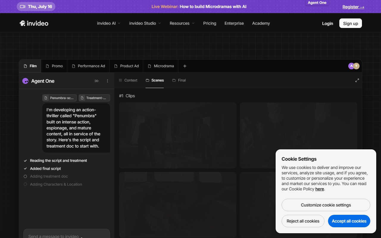381x238 pixels.
Task: Click the invideo logo
Action: click(x=34, y=23)
